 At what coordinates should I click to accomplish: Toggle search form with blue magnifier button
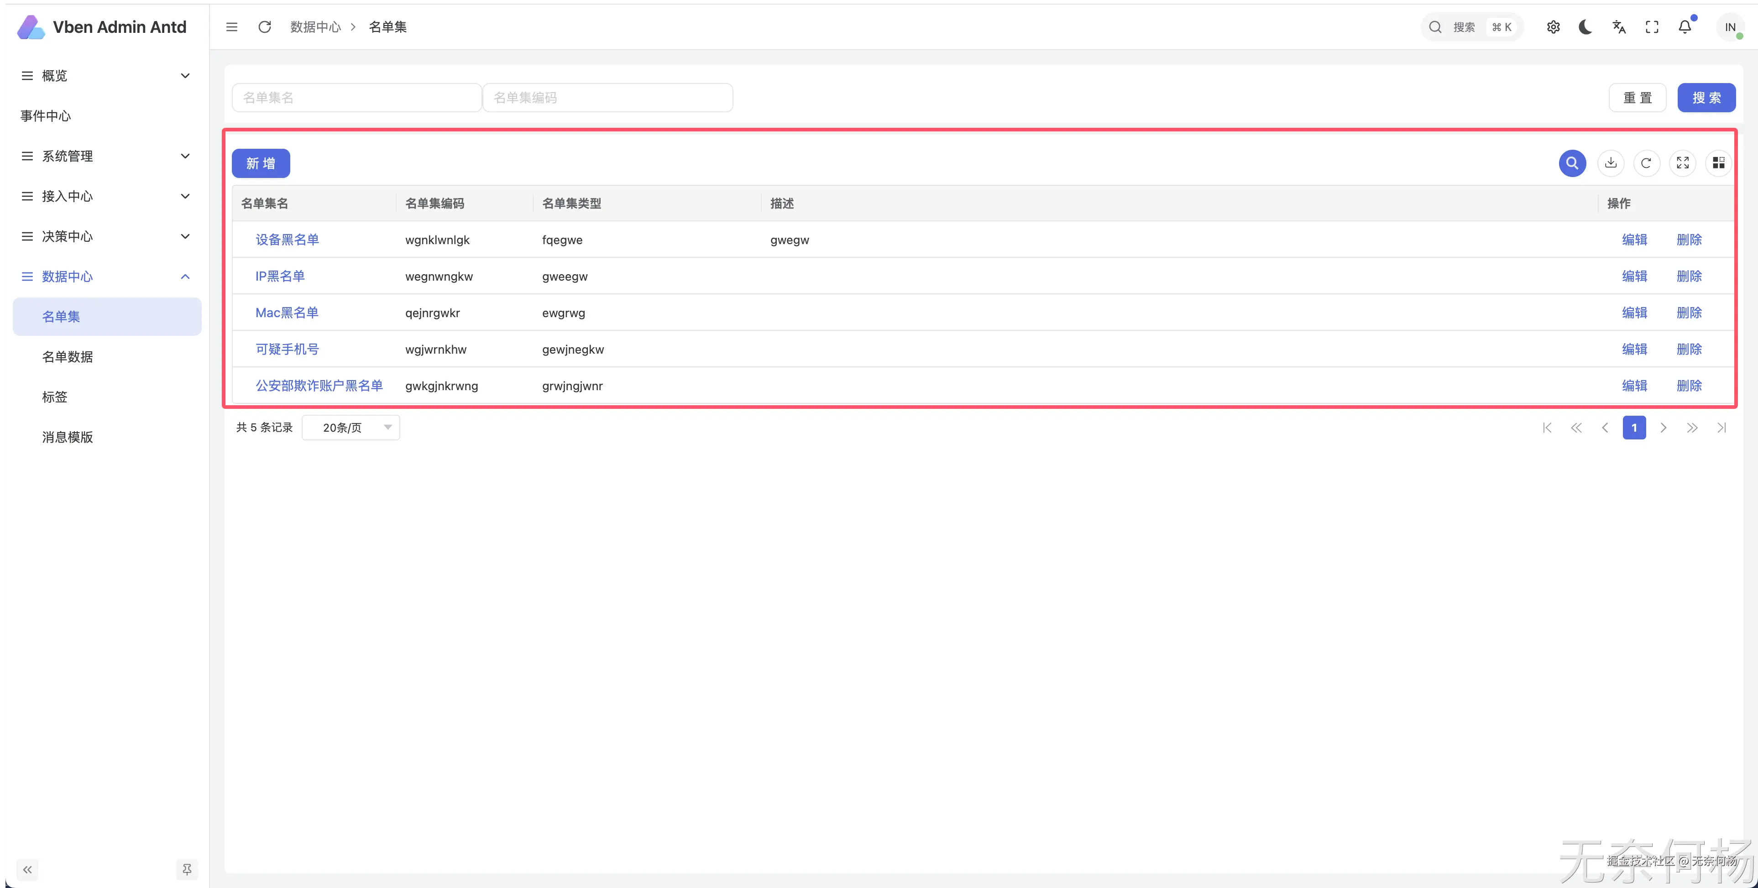[x=1572, y=163]
